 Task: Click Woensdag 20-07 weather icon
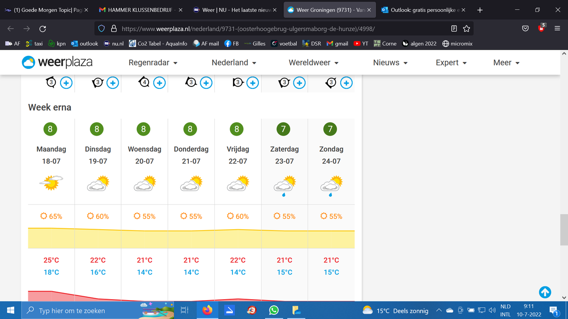(x=144, y=183)
